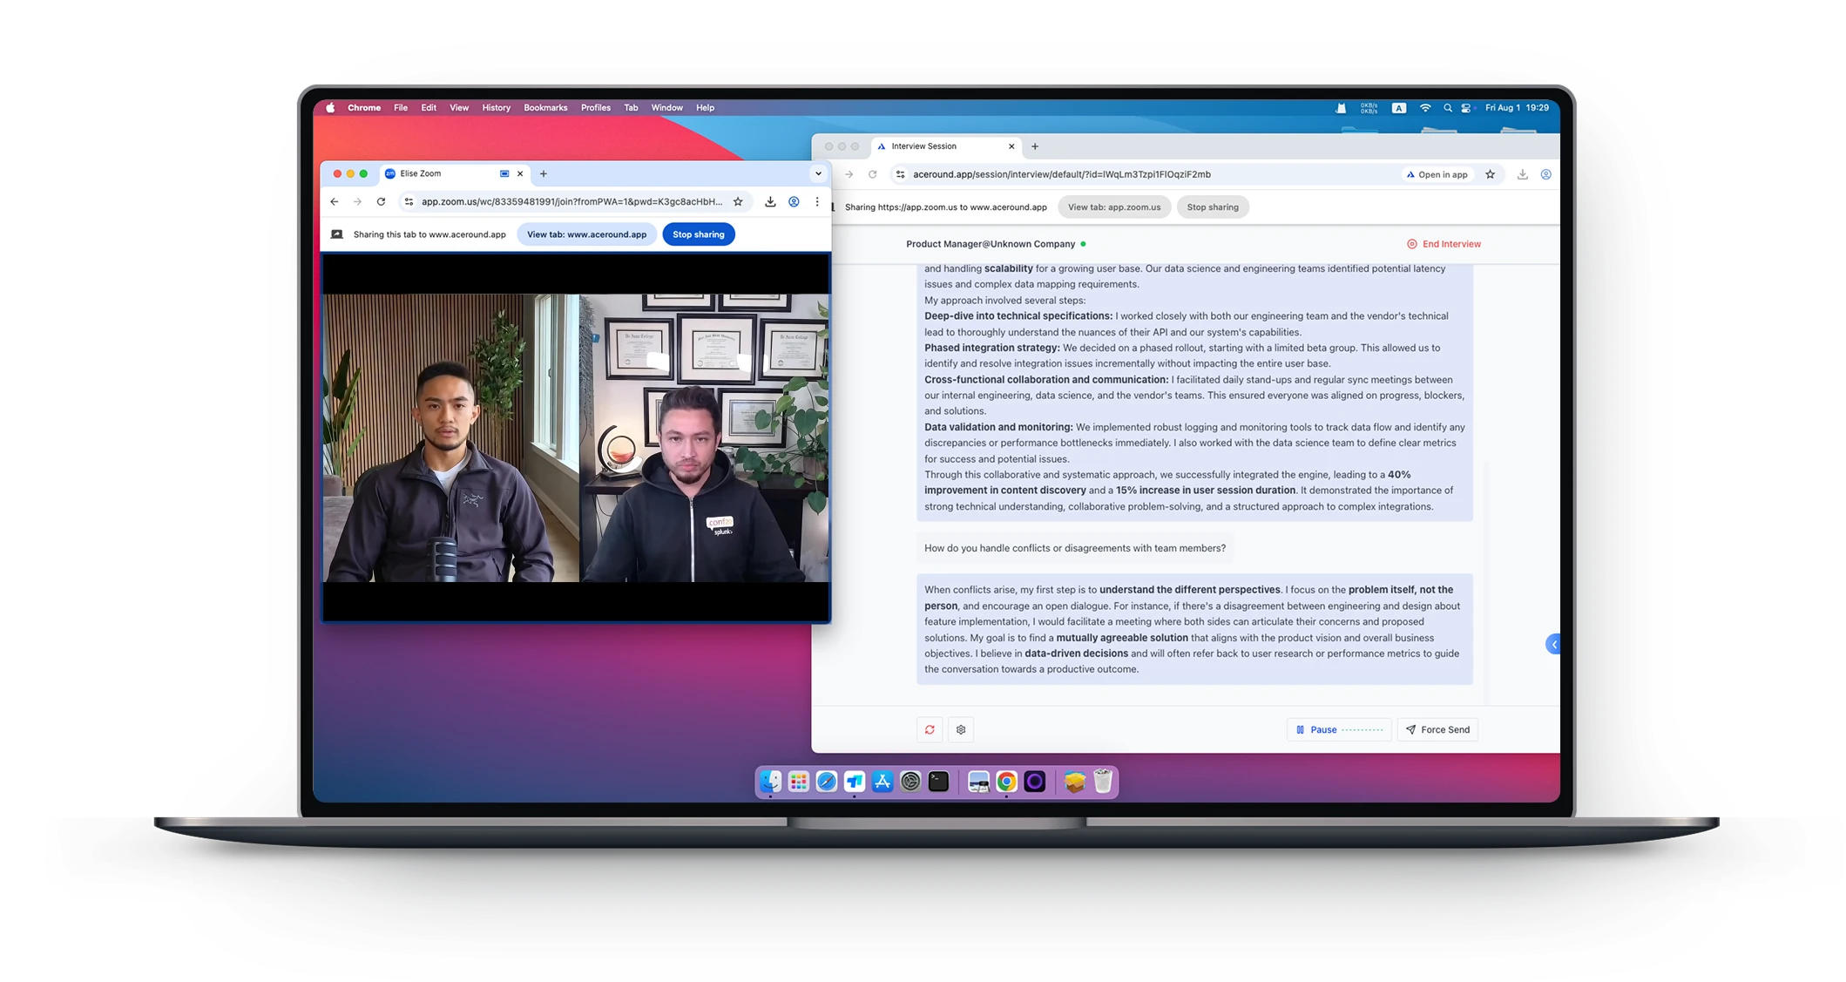Reload the Zoom page
The height and width of the screenshot is (982, 1846).
click(381, 202)
